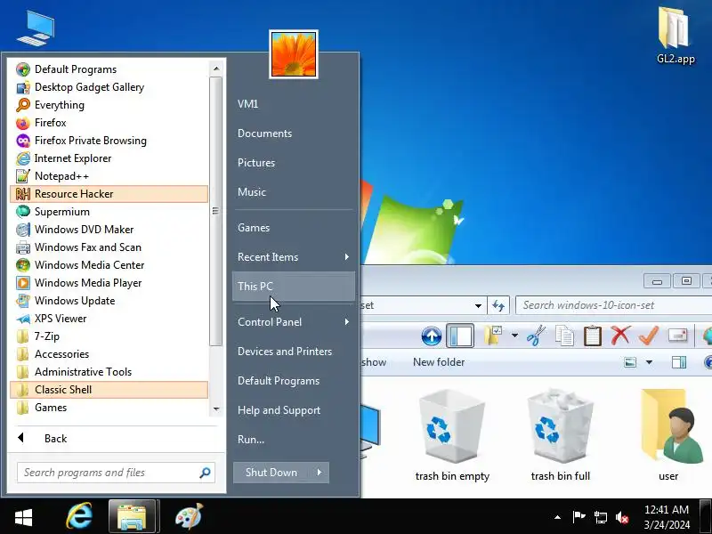Click the File Explorer taskbar button
Viewport: 712px width, 534px height.
(132, 516)
